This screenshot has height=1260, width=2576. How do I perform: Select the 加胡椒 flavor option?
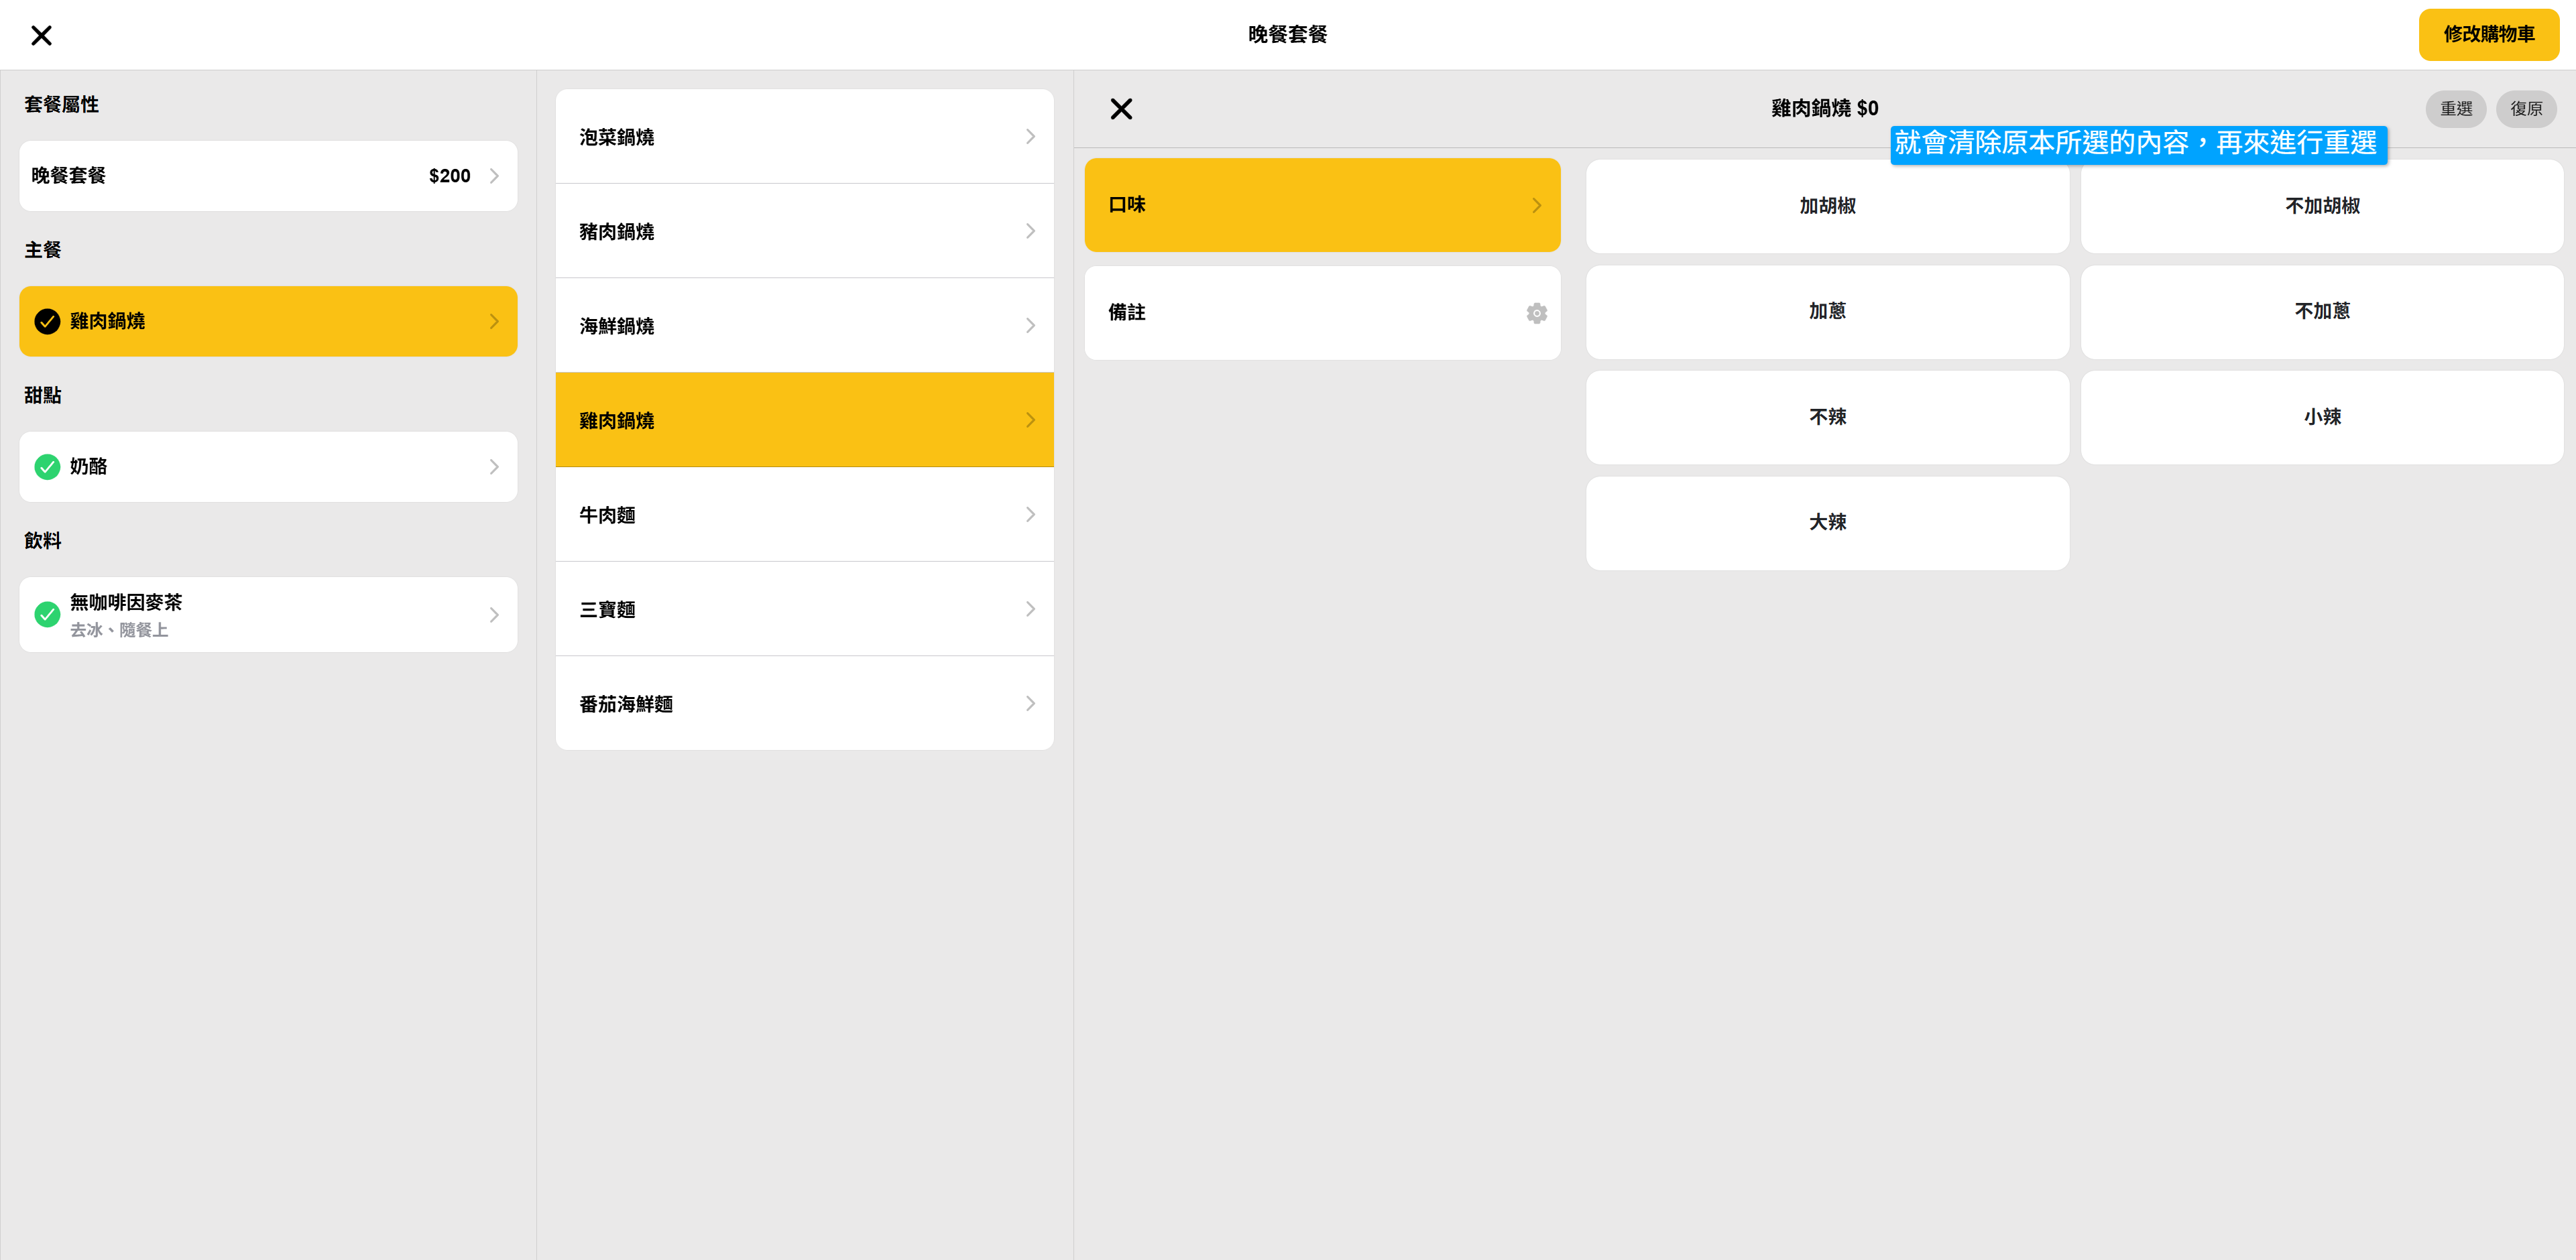(1826, 206)
